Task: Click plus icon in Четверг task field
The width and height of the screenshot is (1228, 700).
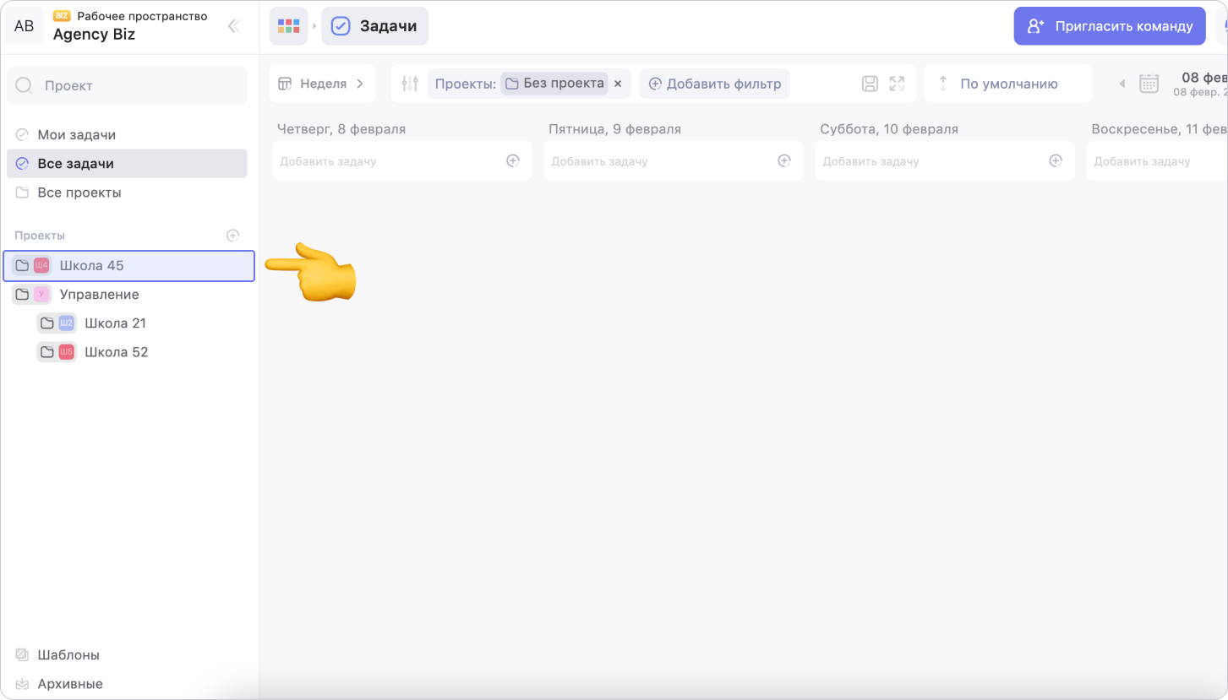Action: tap(513, 160)
